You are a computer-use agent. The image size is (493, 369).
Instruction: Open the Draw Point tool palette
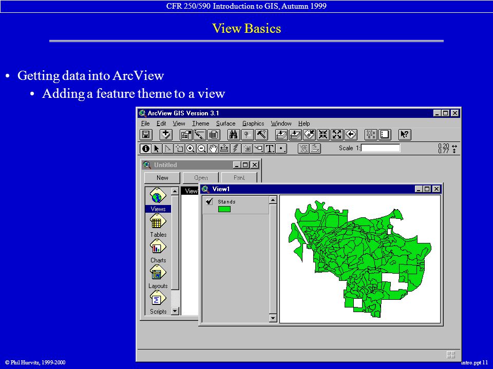click(x=281, y=149)
